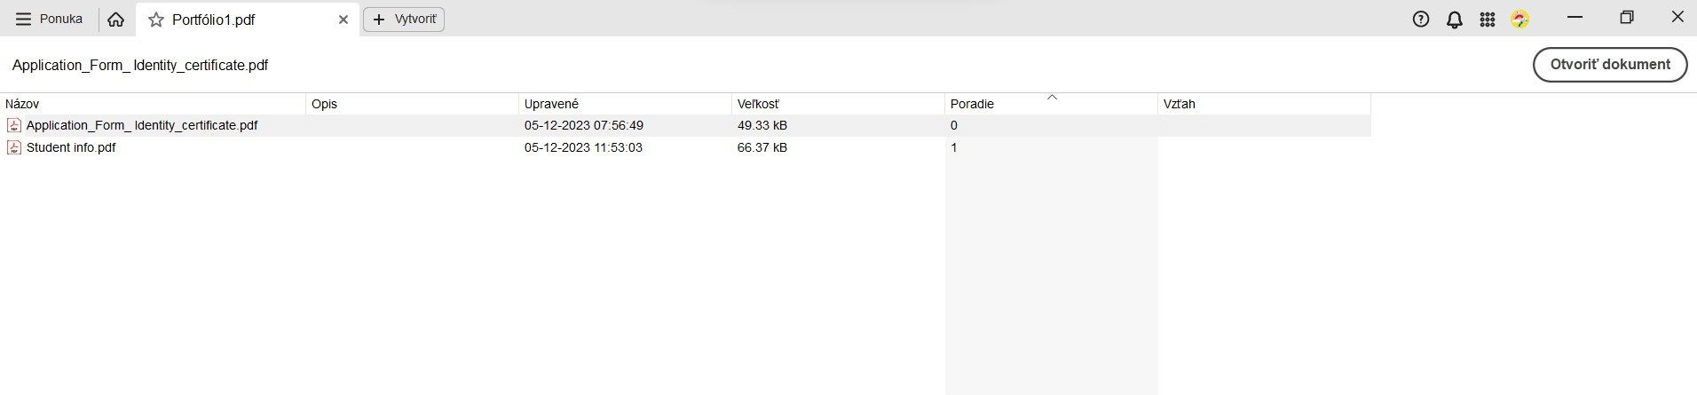Click the Otvoriť dokument button
1697x395 pixels.
[x=1609, y=65]
